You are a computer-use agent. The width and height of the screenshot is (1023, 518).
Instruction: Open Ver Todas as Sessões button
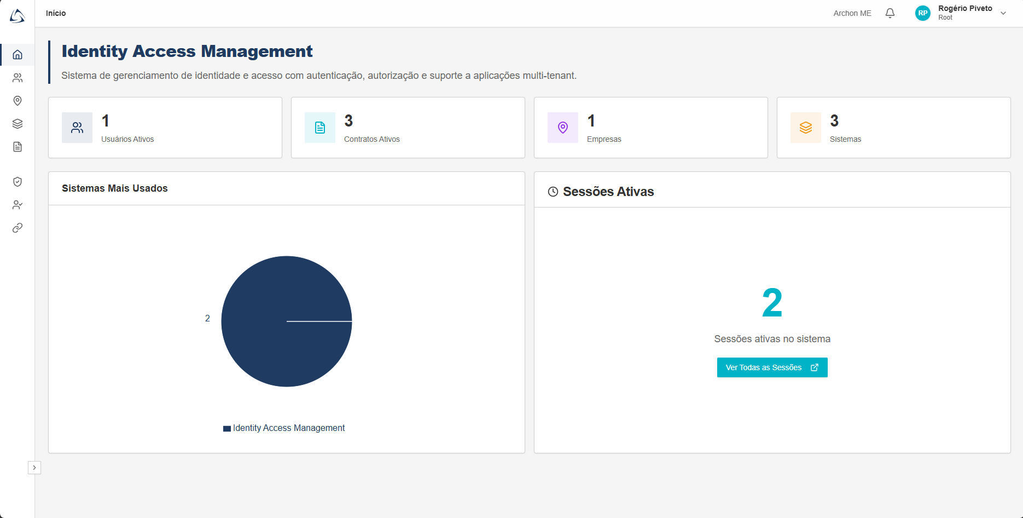(772, 367)
